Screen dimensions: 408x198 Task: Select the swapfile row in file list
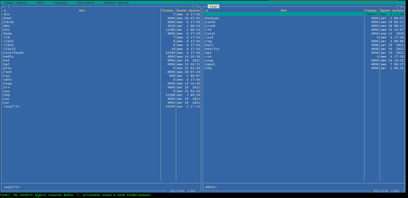pos(101,107)
